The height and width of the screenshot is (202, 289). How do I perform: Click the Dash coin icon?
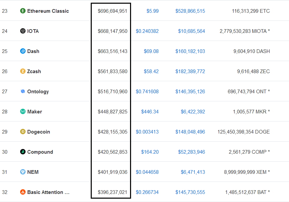(x=23, y=51)
